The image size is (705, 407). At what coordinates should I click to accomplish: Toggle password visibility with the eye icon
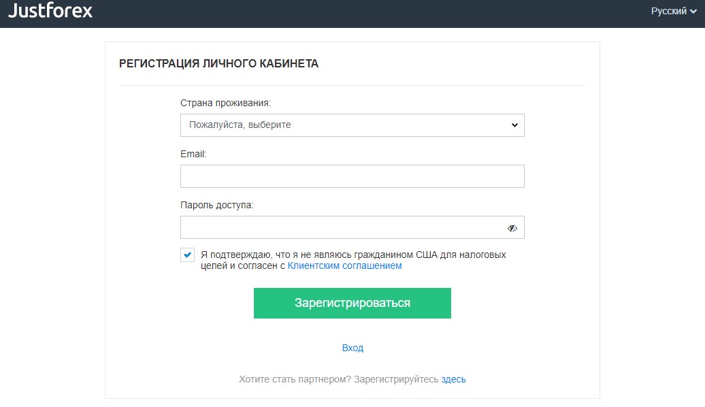512,227
